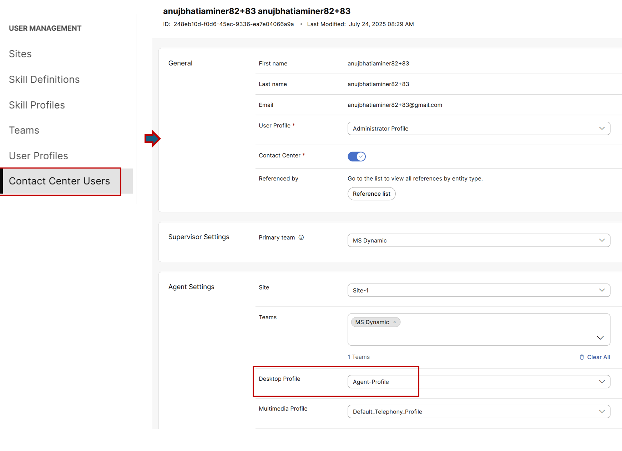Open the Desktop Profile dropdown
The height and width of the screenshot is (451, 622).
coord(479,381)
